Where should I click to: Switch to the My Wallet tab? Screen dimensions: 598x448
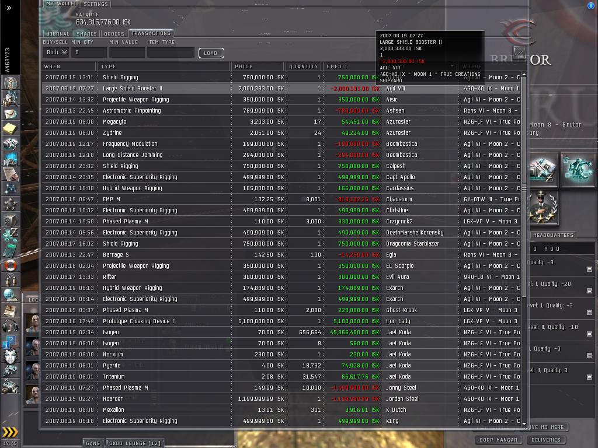pos(61,4)
